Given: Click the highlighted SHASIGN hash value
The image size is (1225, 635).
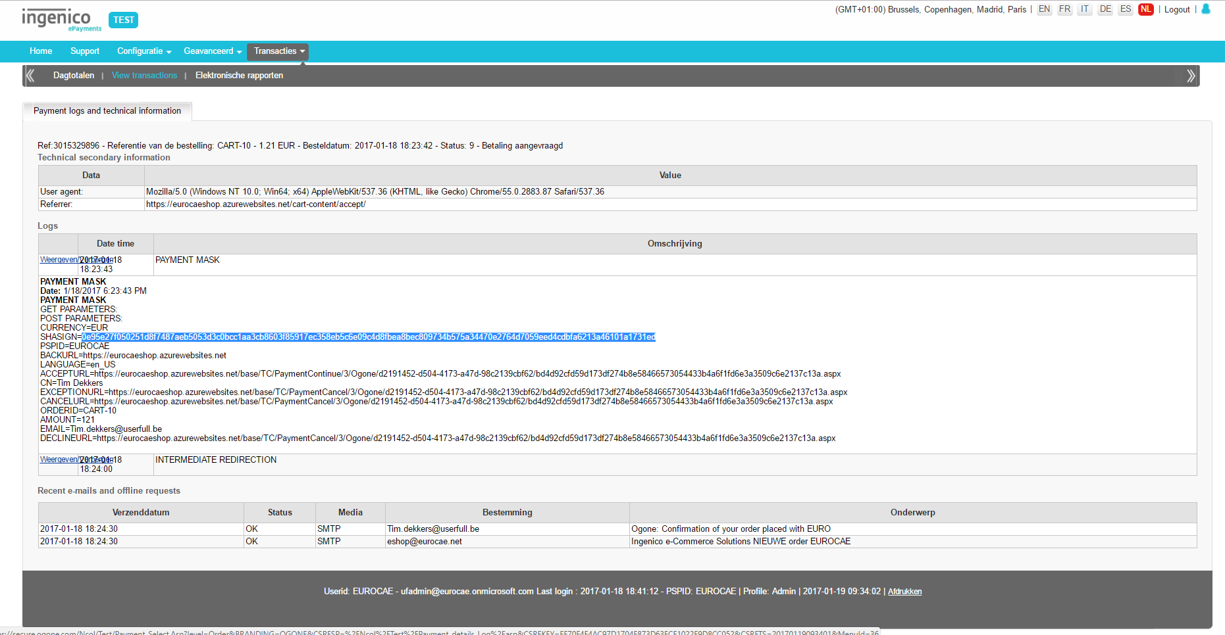Looking at the screenshot, I should (369, 337).
